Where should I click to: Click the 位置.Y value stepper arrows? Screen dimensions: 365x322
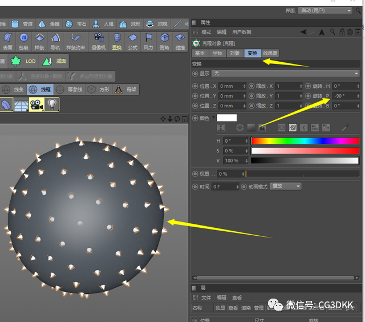[x=244, y=96]
